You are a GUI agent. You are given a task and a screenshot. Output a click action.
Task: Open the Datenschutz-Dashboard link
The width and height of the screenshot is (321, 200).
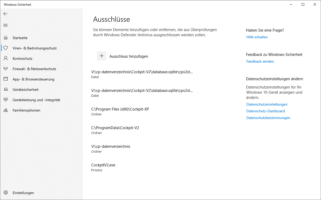tap(265, 111)
